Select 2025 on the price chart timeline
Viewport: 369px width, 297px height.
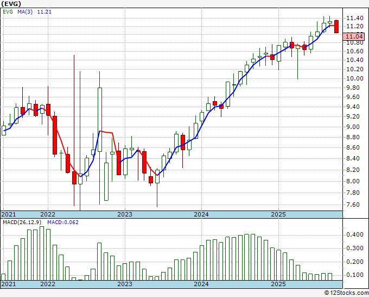278,214
